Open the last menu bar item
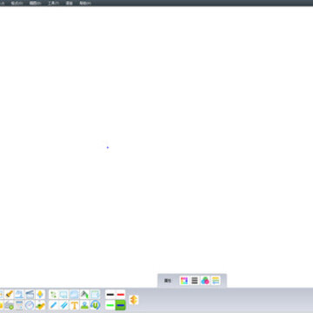The image size is (313, 313). point(85,3)
